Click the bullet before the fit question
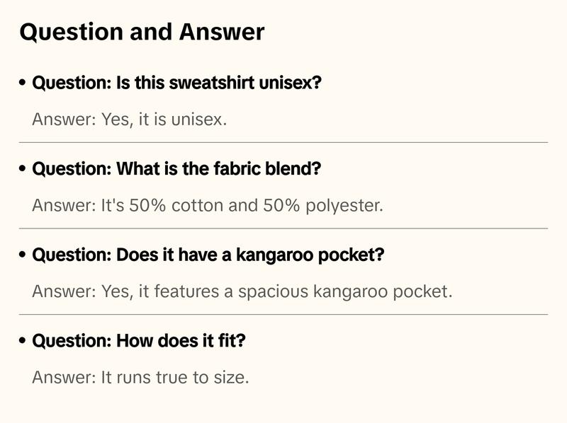Screen dimensions: 567x423 click(23, 342)
